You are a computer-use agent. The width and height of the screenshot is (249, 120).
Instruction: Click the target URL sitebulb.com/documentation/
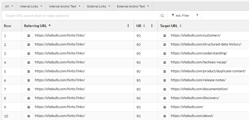200,89
